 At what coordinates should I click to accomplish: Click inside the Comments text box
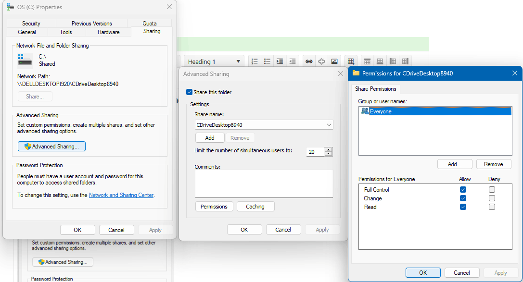264,184
